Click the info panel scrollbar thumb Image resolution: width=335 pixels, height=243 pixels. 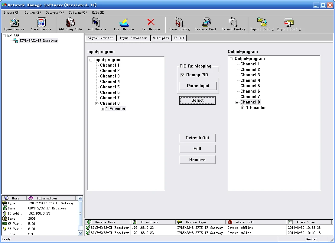80,213
